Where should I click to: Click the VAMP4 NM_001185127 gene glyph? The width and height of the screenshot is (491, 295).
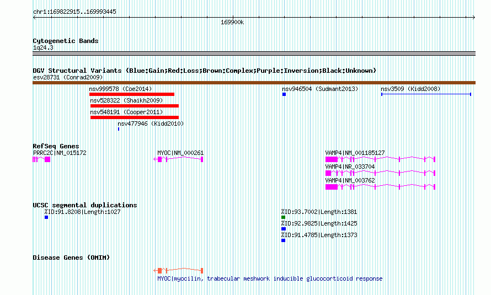coord(381,159)
